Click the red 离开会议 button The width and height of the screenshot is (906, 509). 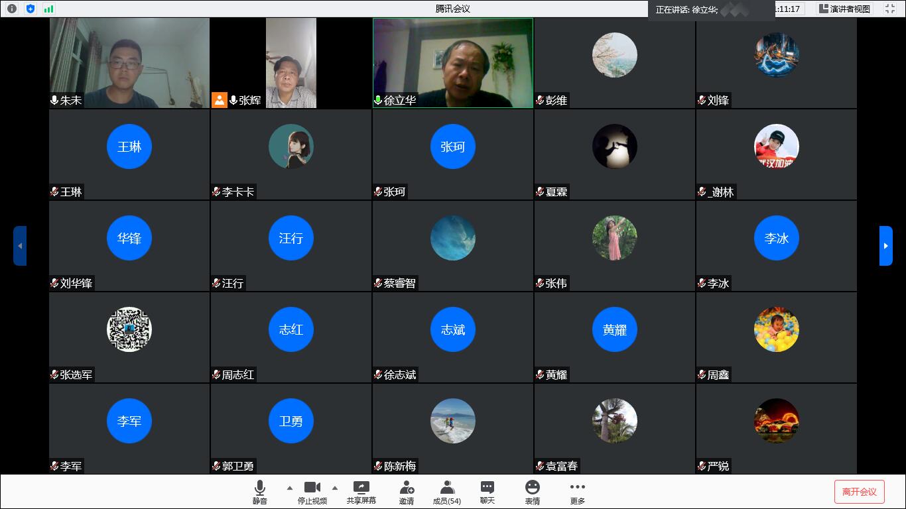point(860,492)
